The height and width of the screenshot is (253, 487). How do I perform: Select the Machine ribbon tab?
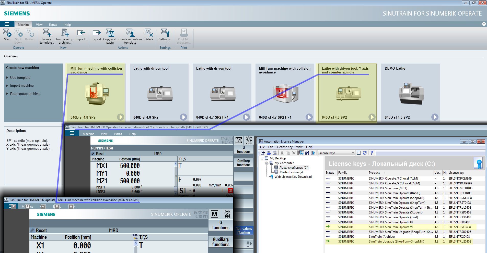(x=24, y=24)
